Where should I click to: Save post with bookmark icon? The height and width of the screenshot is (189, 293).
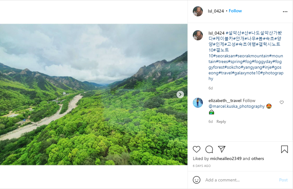tap(285, 149)
